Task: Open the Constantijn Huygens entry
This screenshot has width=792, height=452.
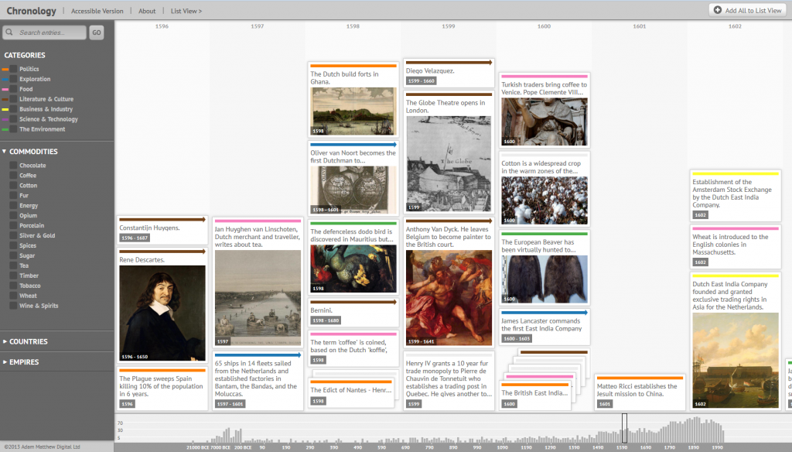Action: pos(162,230)
